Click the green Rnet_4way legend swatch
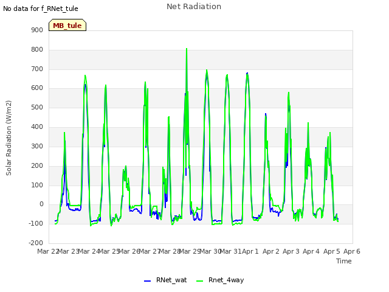This screenshot has height=292, width=389. point(200,281)
